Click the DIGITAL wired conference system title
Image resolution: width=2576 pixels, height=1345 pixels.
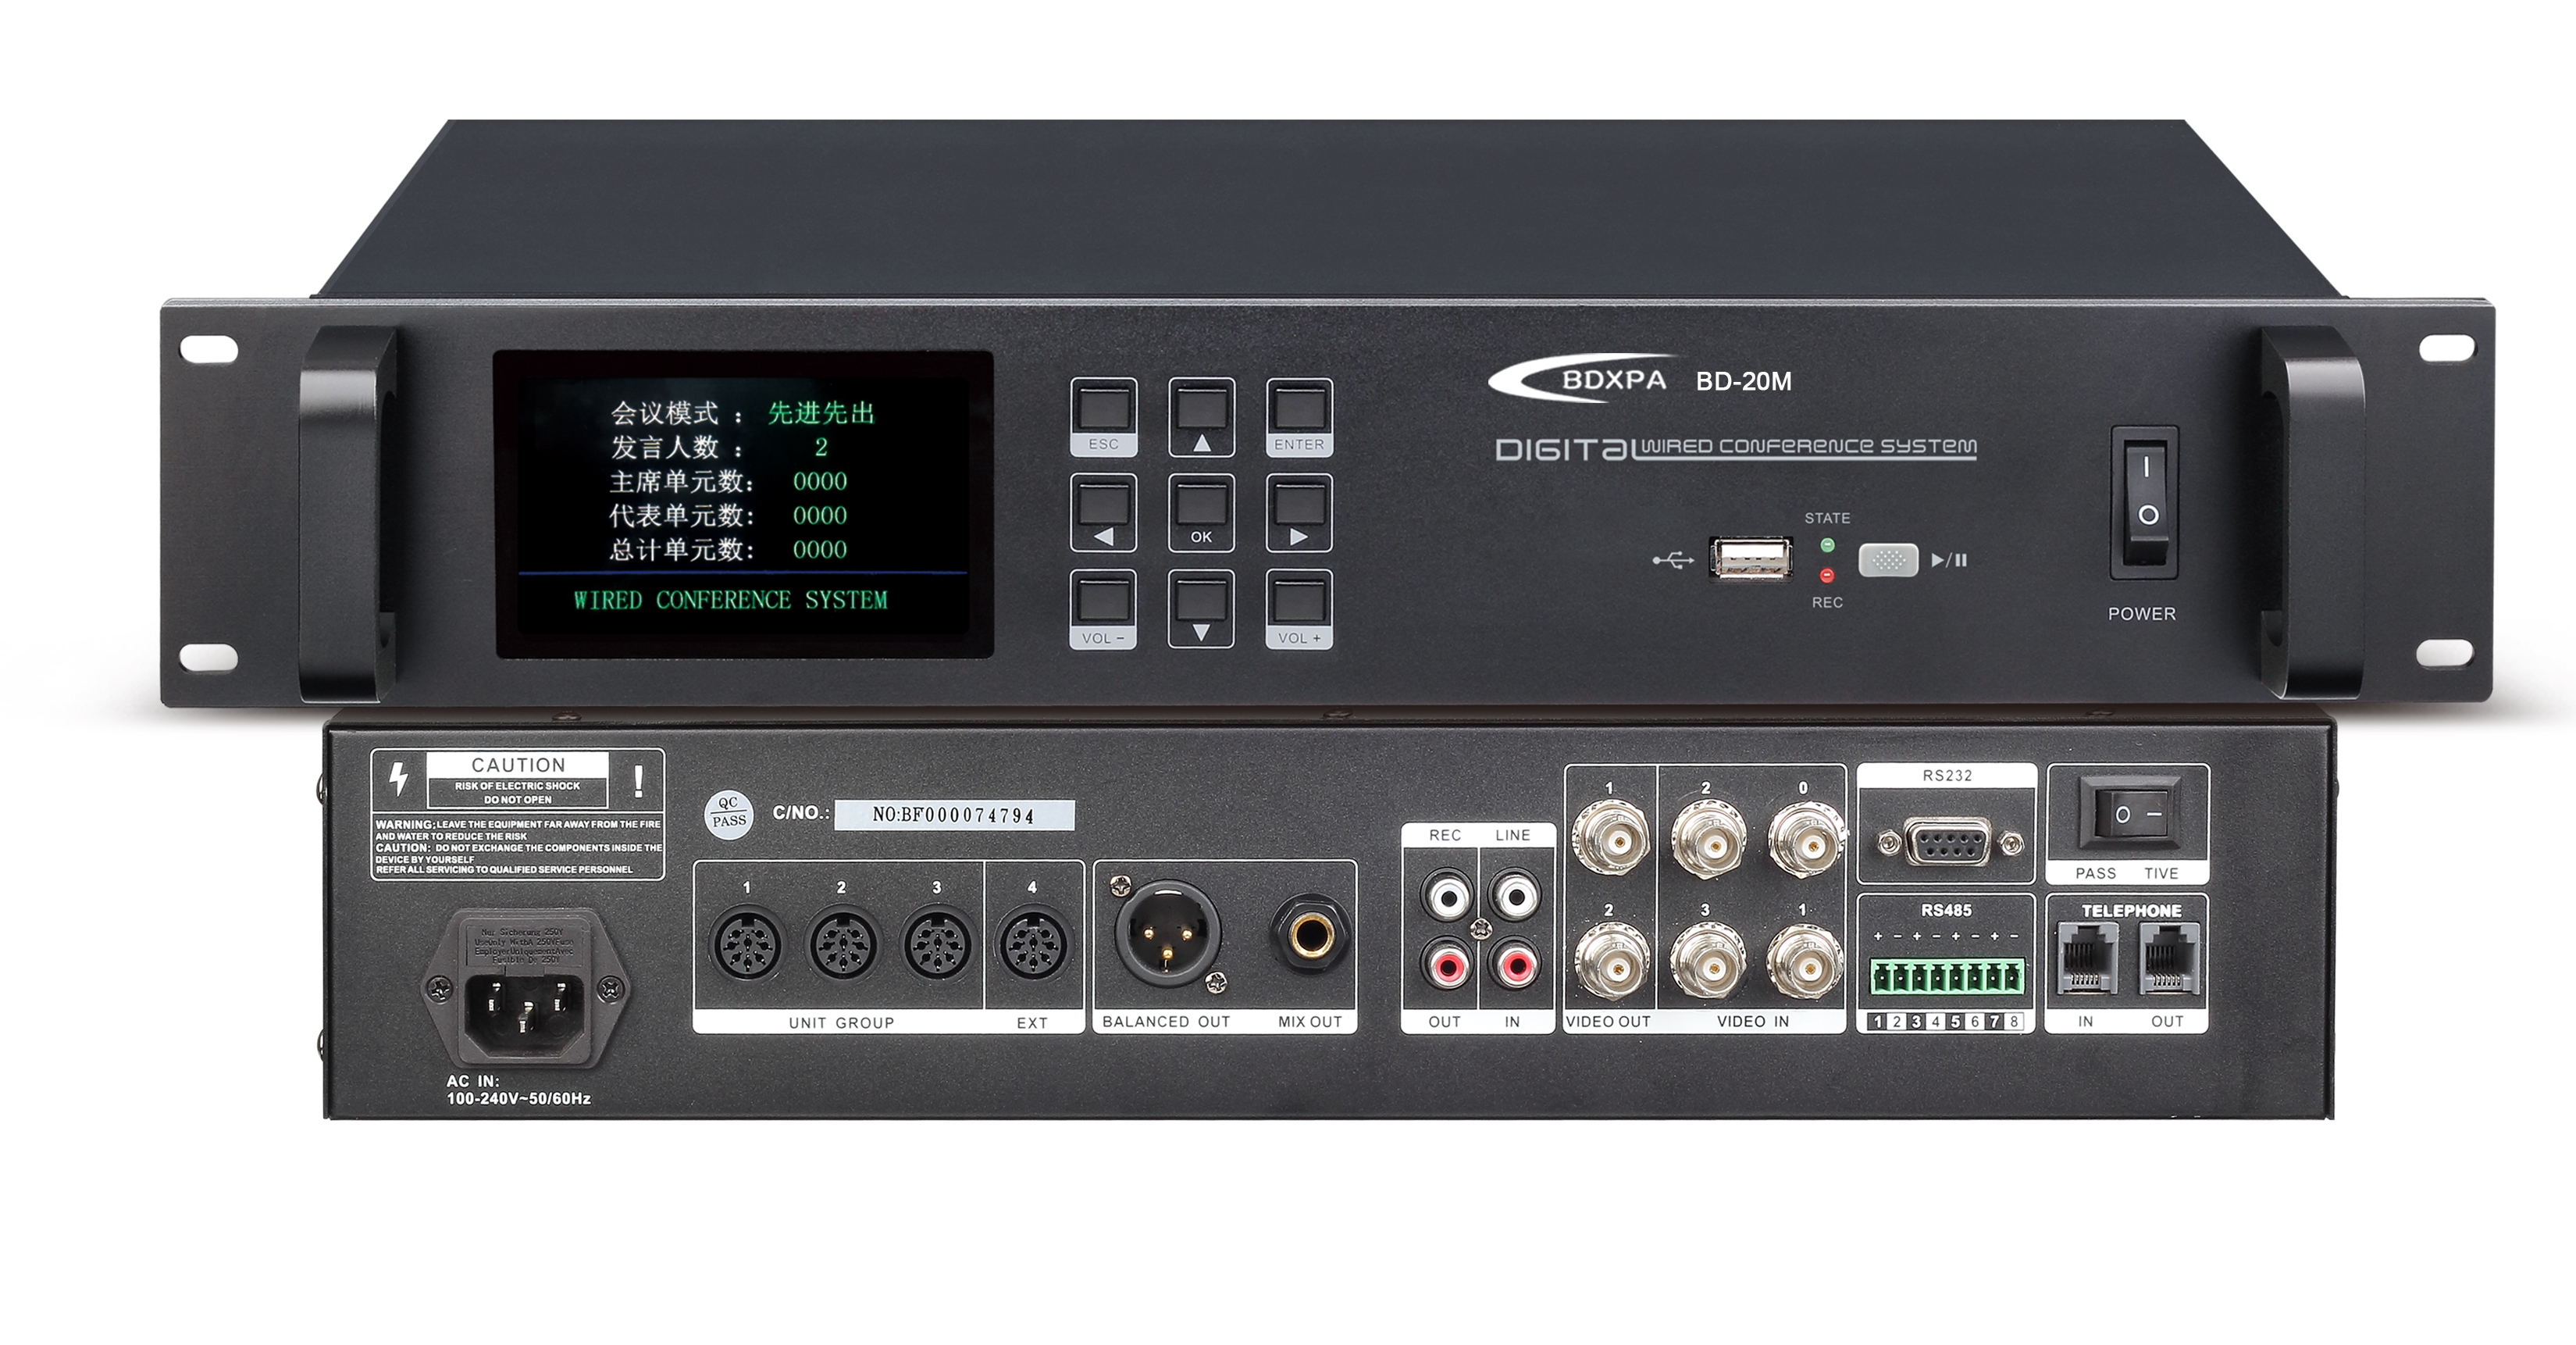click(x=1736, y=448)
